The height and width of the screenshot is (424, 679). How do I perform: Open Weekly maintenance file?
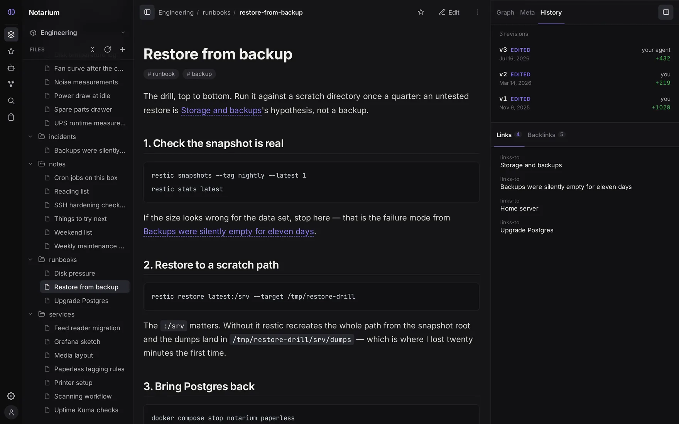[x=85, y=246]
